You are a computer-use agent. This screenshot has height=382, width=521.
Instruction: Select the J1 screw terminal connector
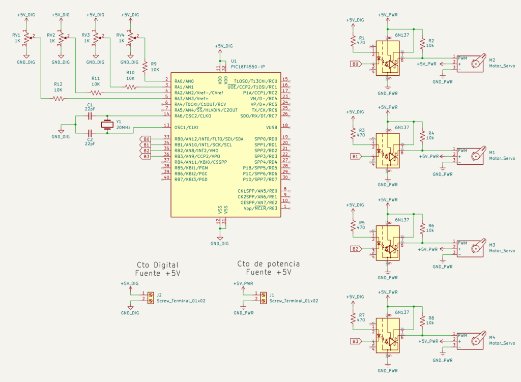click(263, 298)
